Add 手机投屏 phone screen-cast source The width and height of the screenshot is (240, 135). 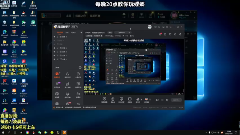click(121, 100)
